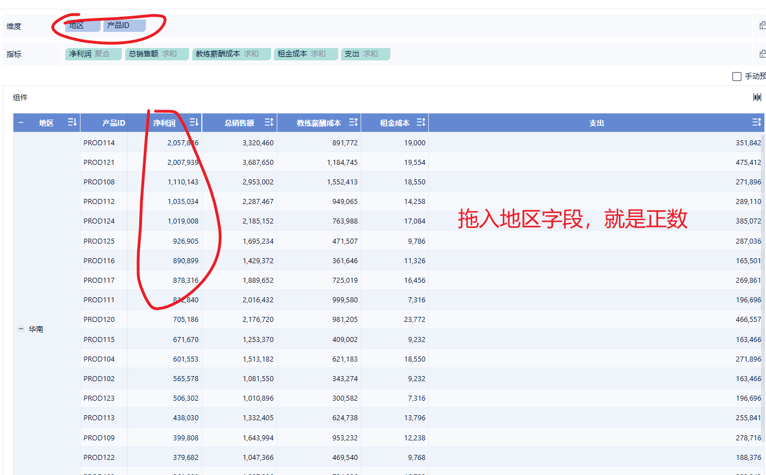Open the 净利润 聚合 metric pill

[93, 54]
